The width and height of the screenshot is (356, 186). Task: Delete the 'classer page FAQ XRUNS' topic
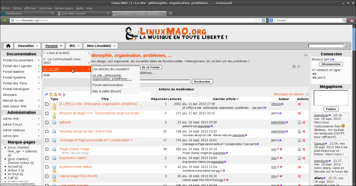pyautogui.click(x=299, y=176)
